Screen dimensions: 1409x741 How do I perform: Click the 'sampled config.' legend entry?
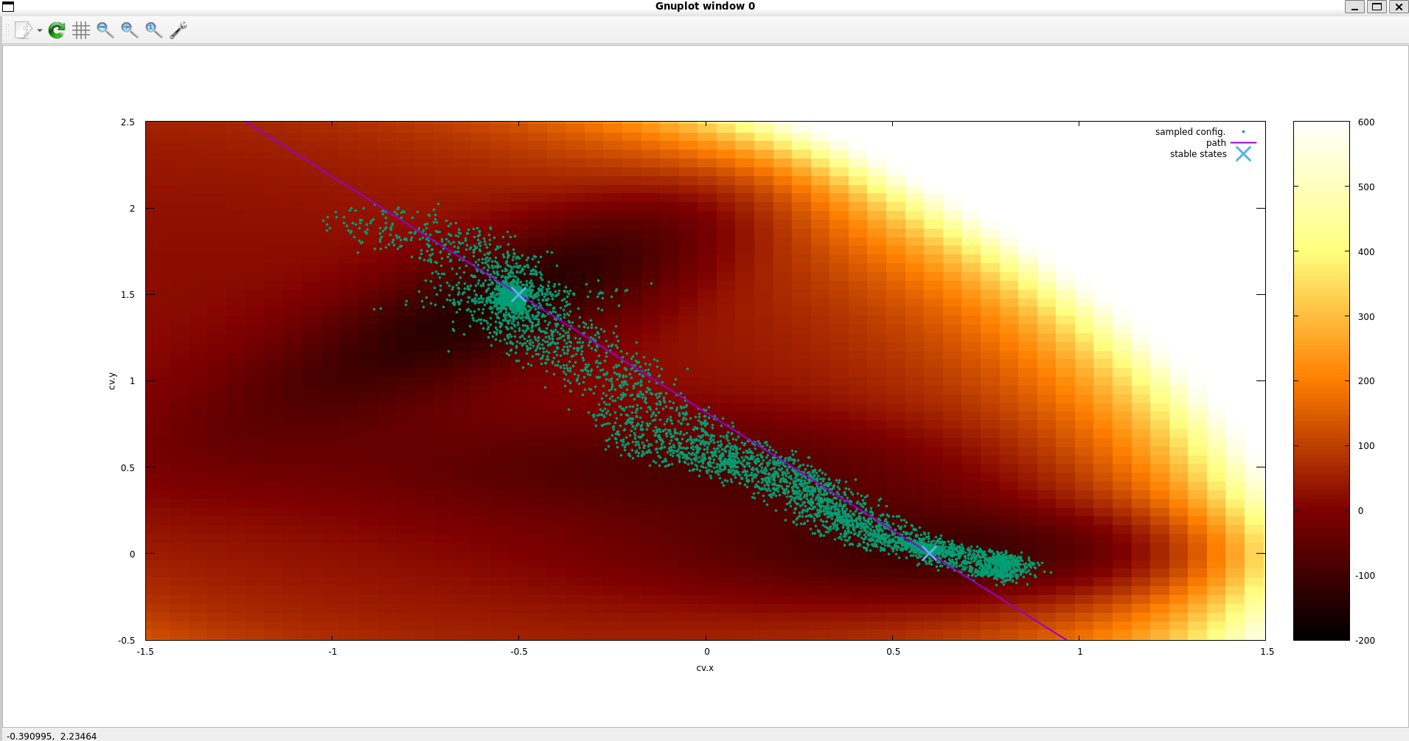click(1190, 132)
